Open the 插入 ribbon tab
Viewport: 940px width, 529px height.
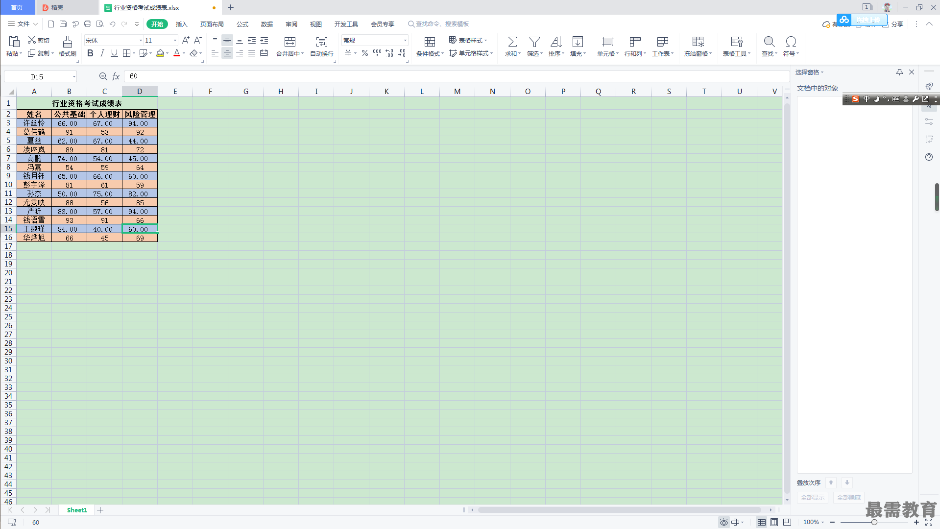182,24
